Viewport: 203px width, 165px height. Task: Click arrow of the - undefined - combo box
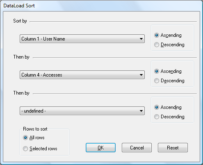pos(141,111)
